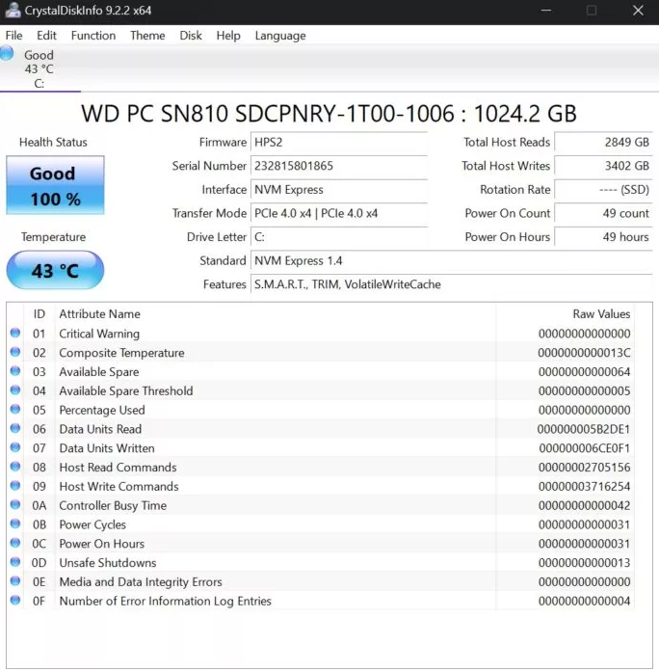Click the status orb for Power Cycles row

point(15,524)
